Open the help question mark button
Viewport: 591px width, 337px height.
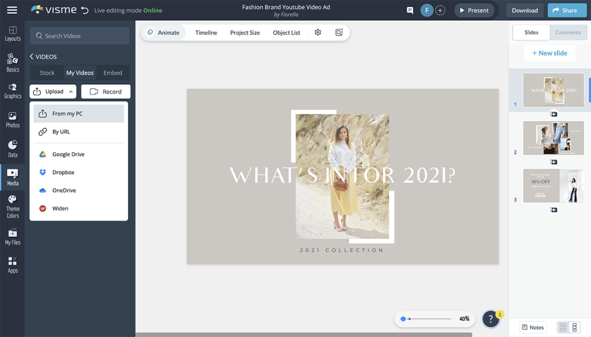click(x=491, y=319)
